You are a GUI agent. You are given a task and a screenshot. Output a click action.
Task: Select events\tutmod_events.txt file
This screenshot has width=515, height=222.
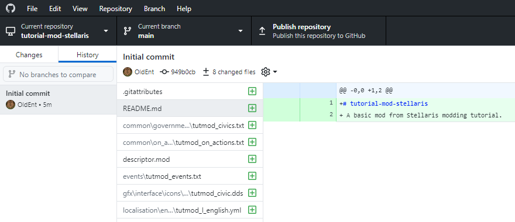tap(190, 176)
